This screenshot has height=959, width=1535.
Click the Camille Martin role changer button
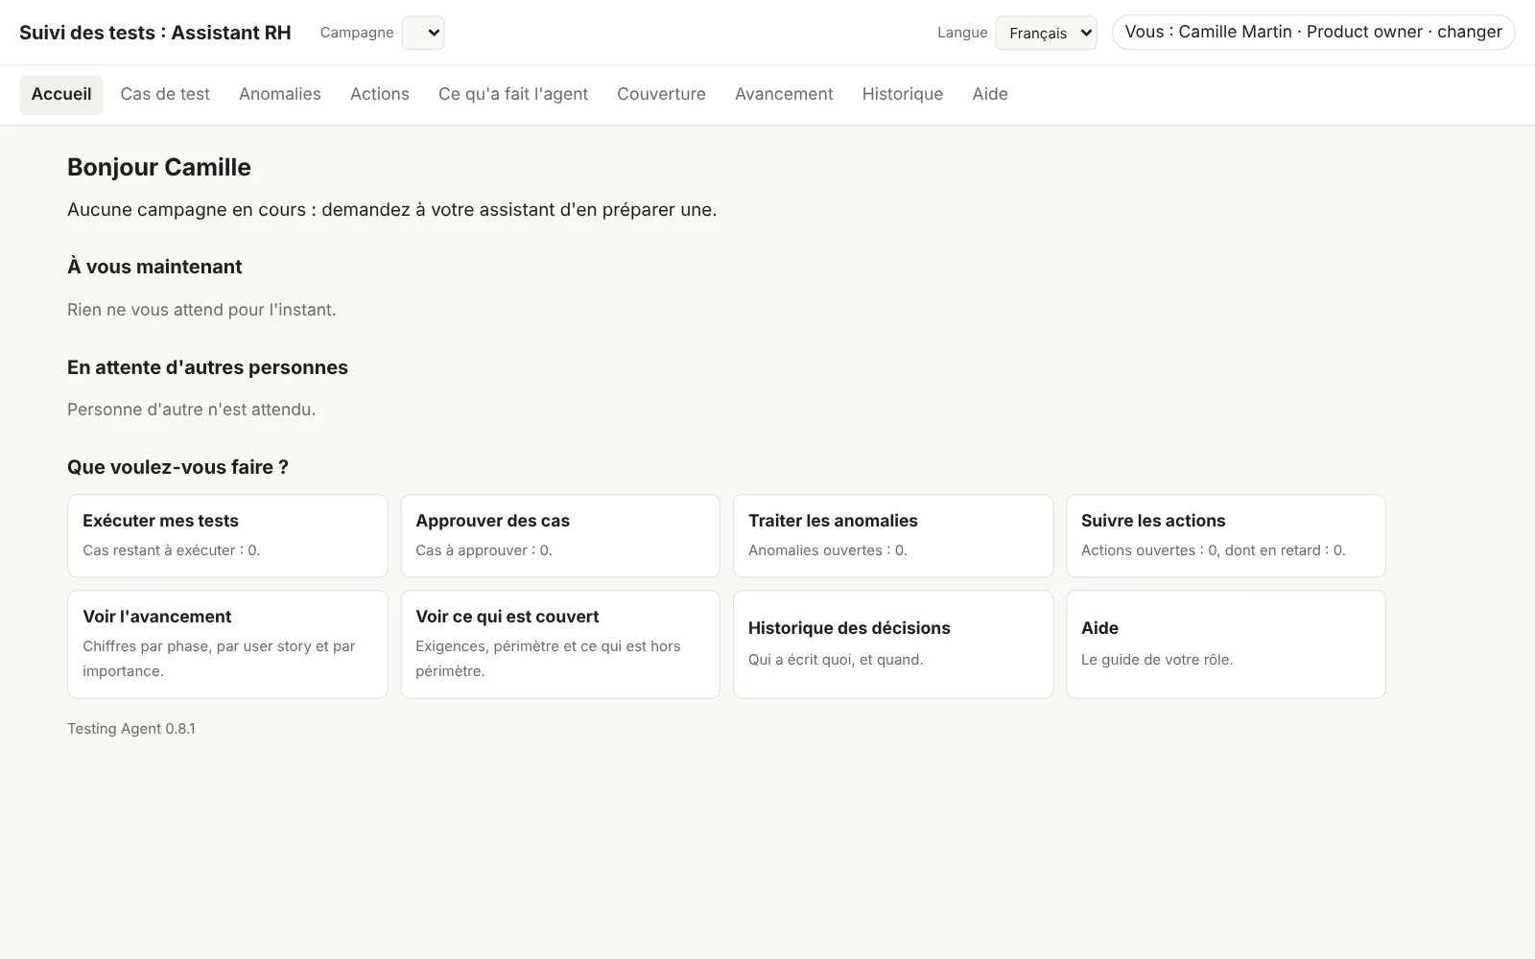(x=1313, y=32)
